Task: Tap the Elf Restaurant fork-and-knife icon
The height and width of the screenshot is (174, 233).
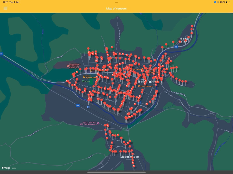Action: coord(139,86)
